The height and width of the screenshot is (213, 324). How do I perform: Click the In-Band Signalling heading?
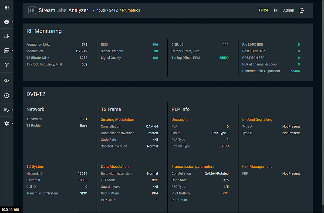pyautogui.click(x=257, y=119)
